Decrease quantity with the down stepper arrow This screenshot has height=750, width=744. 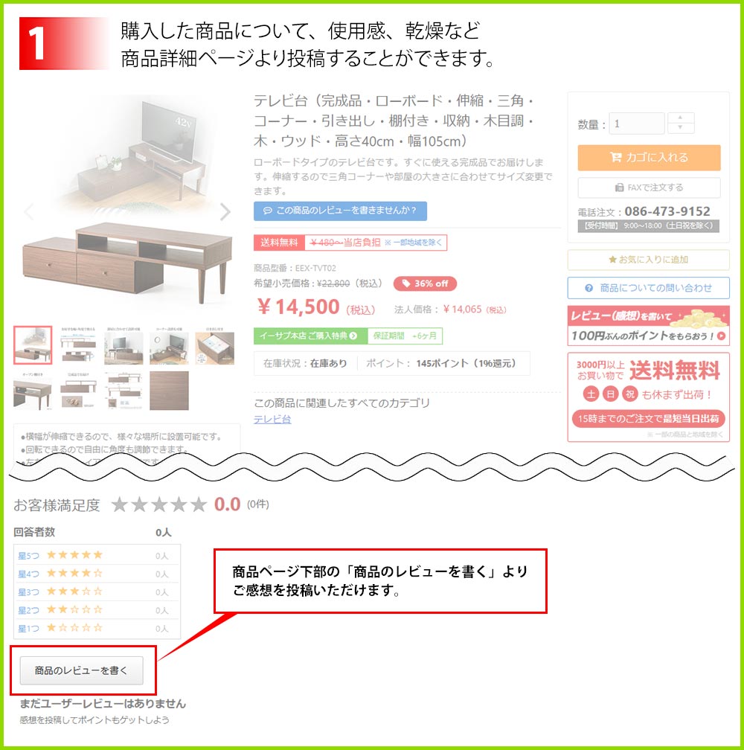pyautogui.click(x=681, y=128)
